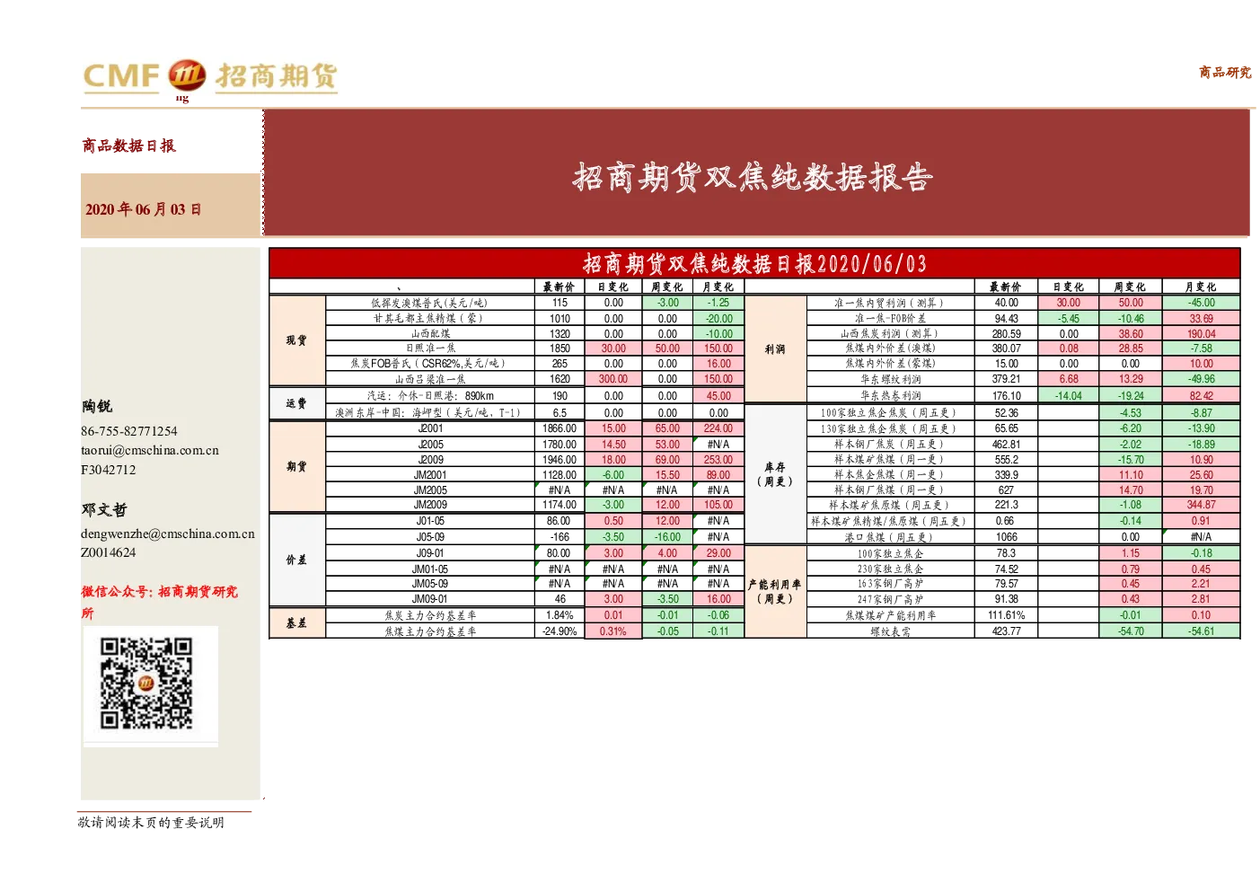
Task: Click the 运费 category cell
Action: [297, 403]
